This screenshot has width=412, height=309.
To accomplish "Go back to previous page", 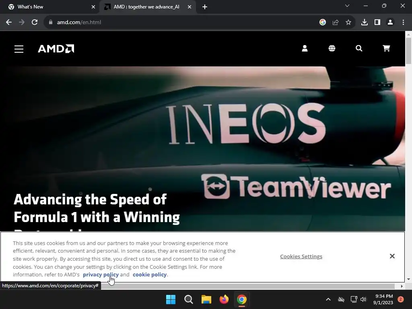I will tap(9, 23).
